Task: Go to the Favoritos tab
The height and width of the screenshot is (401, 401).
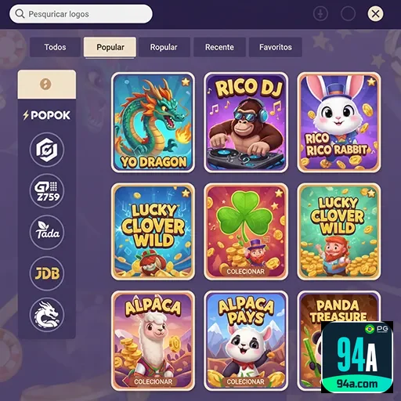Action: pyautogui.click(x=276, y=47)
